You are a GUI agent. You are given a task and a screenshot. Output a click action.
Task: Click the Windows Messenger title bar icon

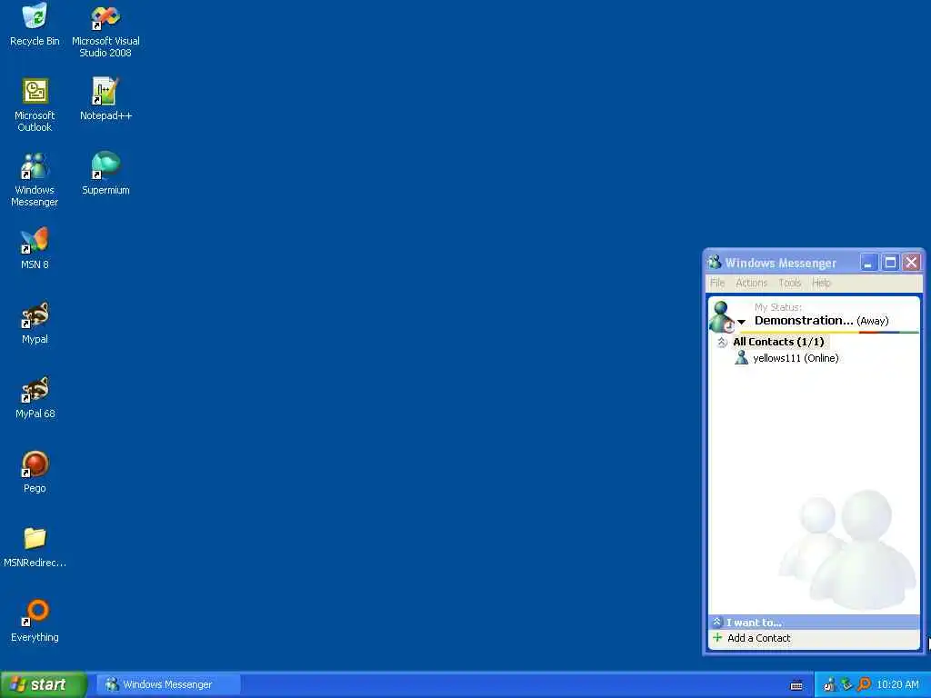click(x=715, y=262)
